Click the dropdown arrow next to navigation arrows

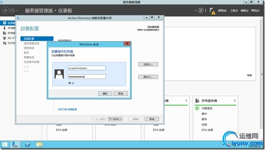[17, 10]
